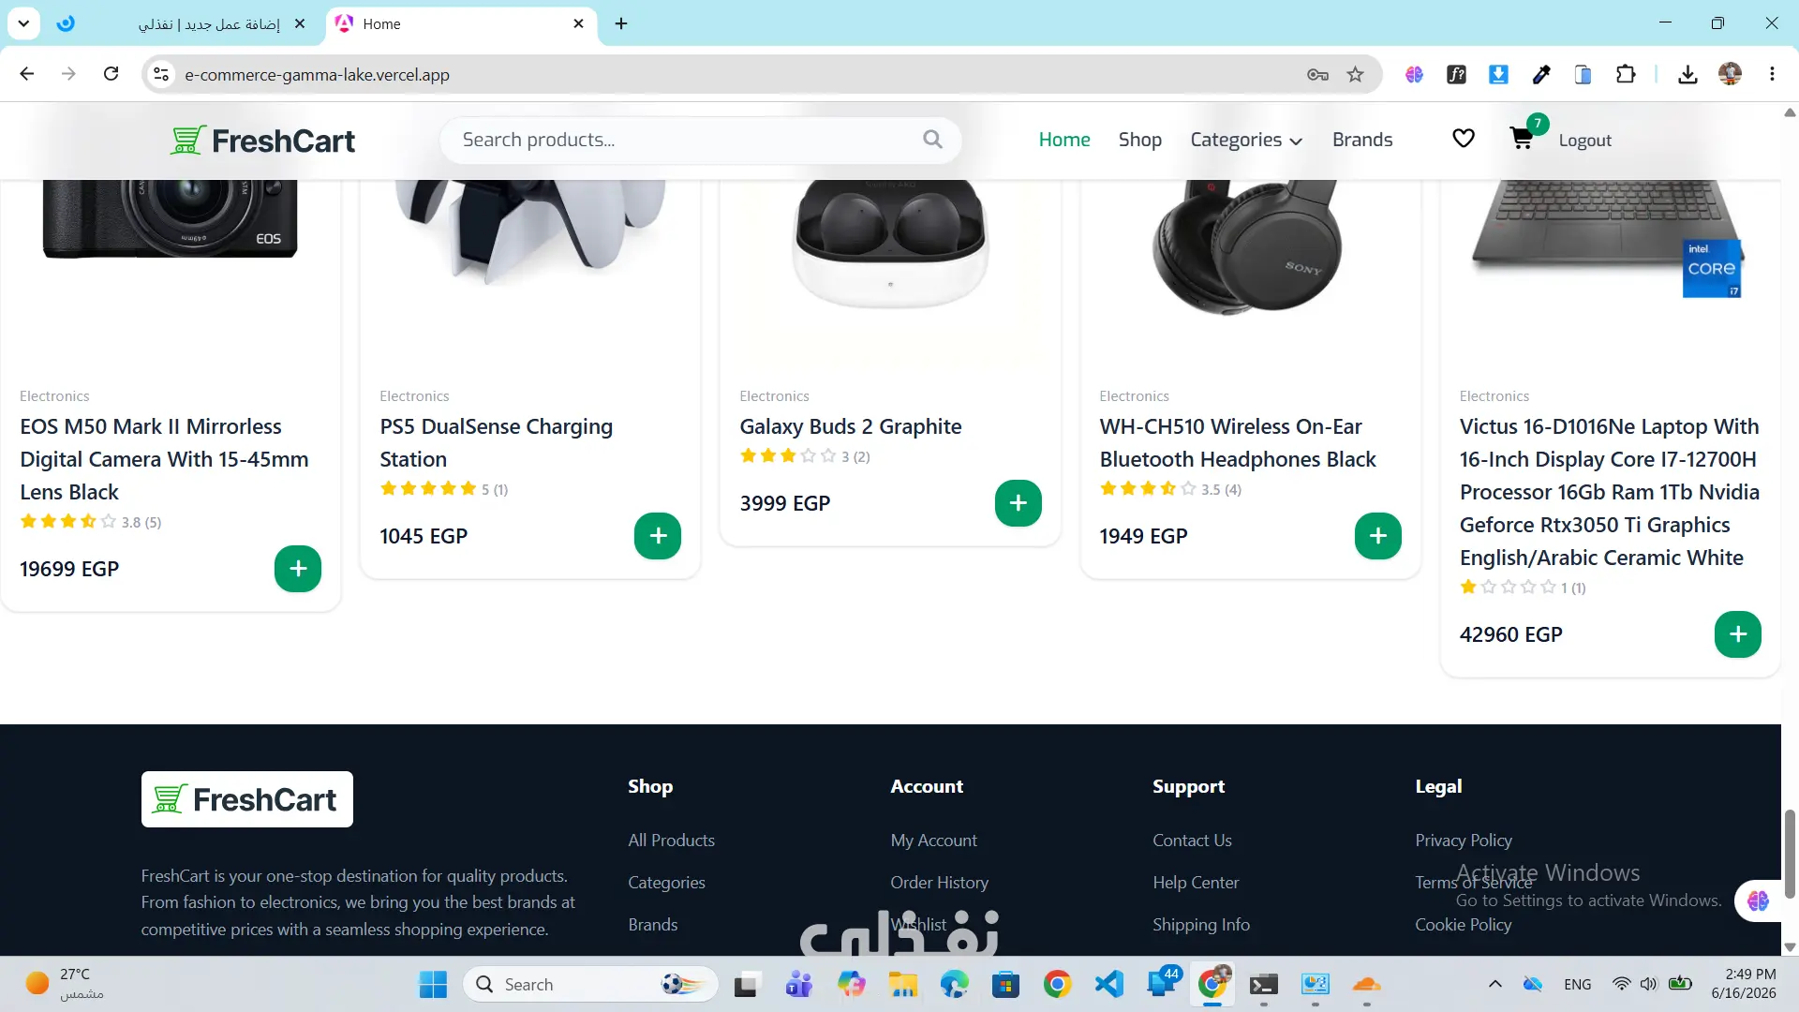Image resolution: width=1799 pixels, height=1012 pixels.
Task: Open footer Categories link
Action: [666, 883]
